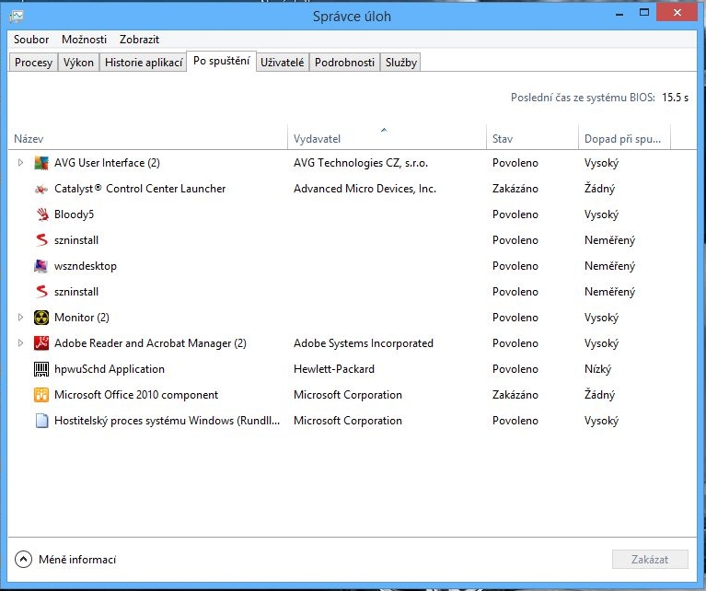Click Zakázáno status of Microsoft Office row
This screenshot has width=706, height=591.
pyautogui.click(x=515, y=395)
